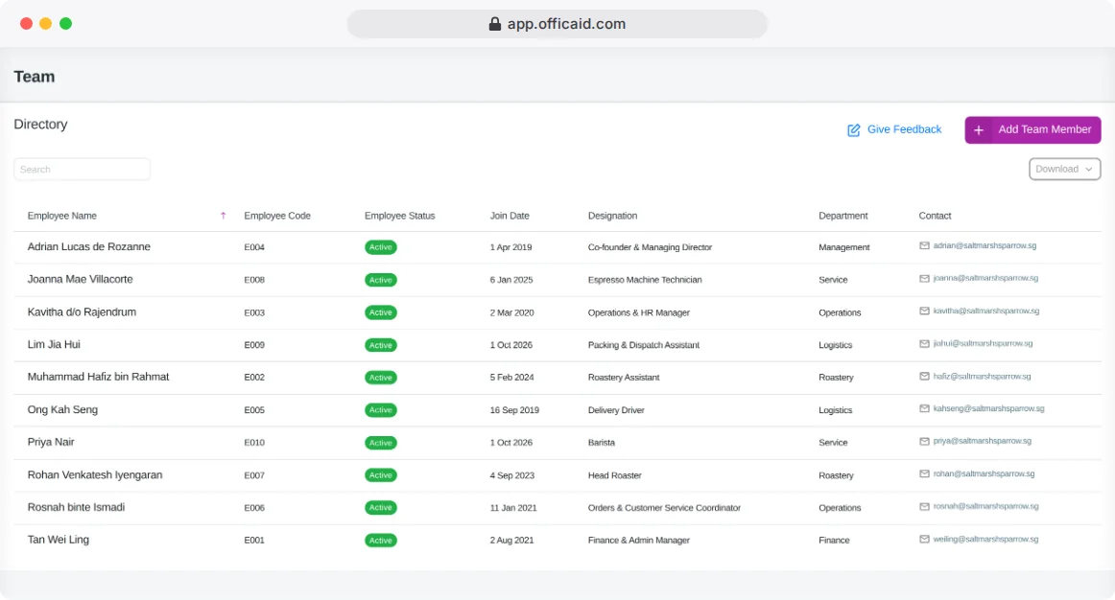The image size is (1115, 600).
Task: Click employee code E006
Action: pyautogui.click(x=254, y=508)
